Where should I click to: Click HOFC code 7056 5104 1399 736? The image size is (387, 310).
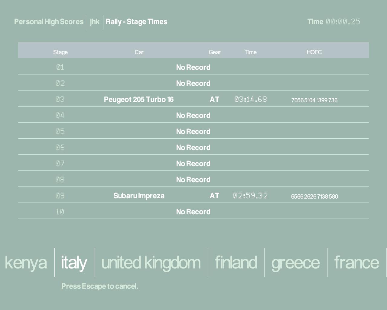pyautogui.click(x=314, y=100)
